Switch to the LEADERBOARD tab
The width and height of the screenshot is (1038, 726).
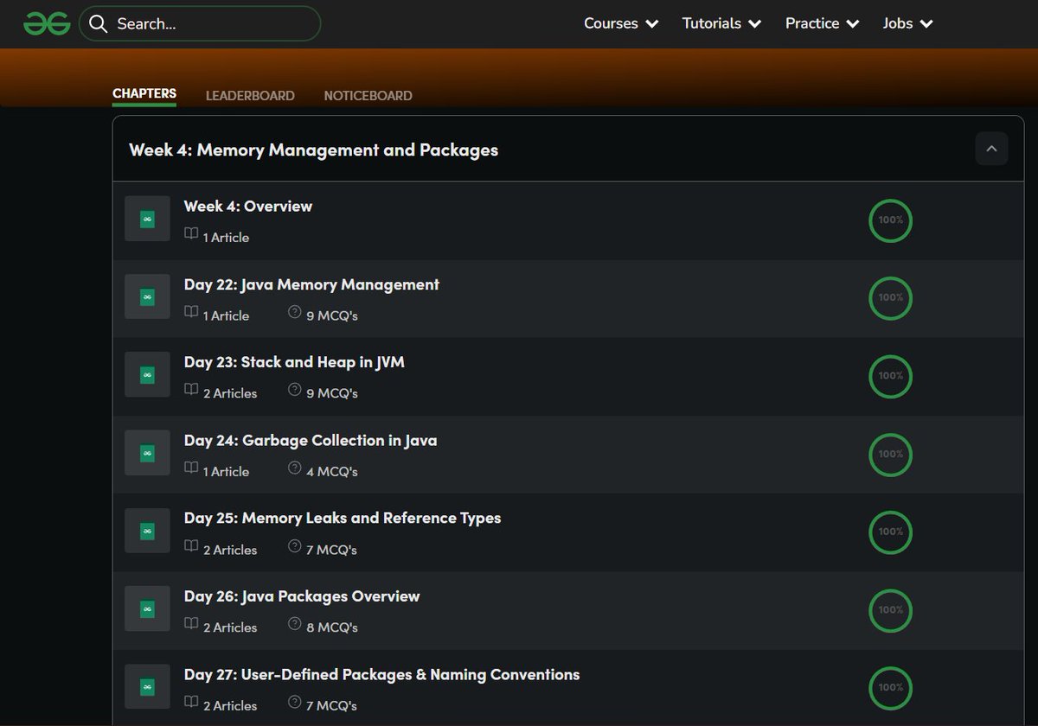pos(250,96)
